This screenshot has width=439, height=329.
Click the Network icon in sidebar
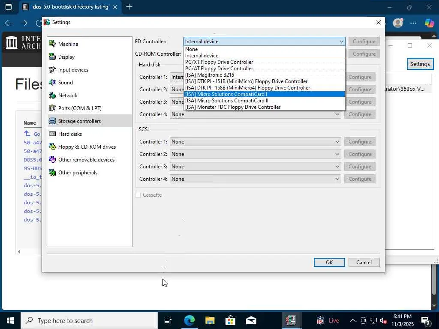point(52,95)
